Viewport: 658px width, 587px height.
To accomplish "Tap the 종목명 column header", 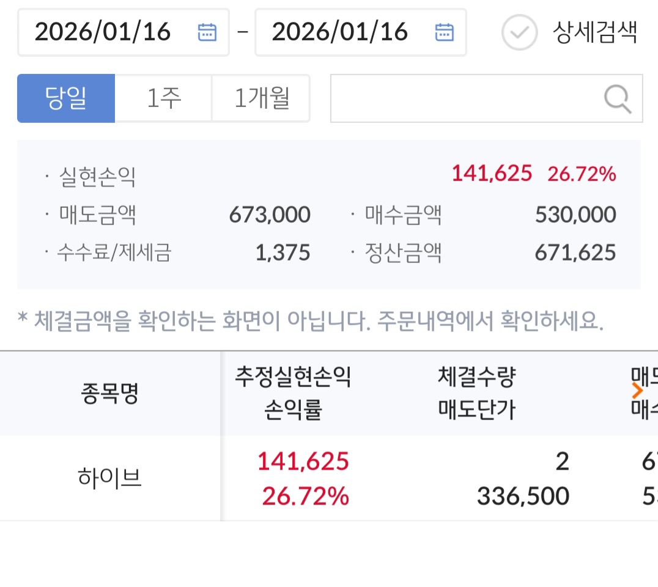I will pyautogui.click(x=110, y=394).
